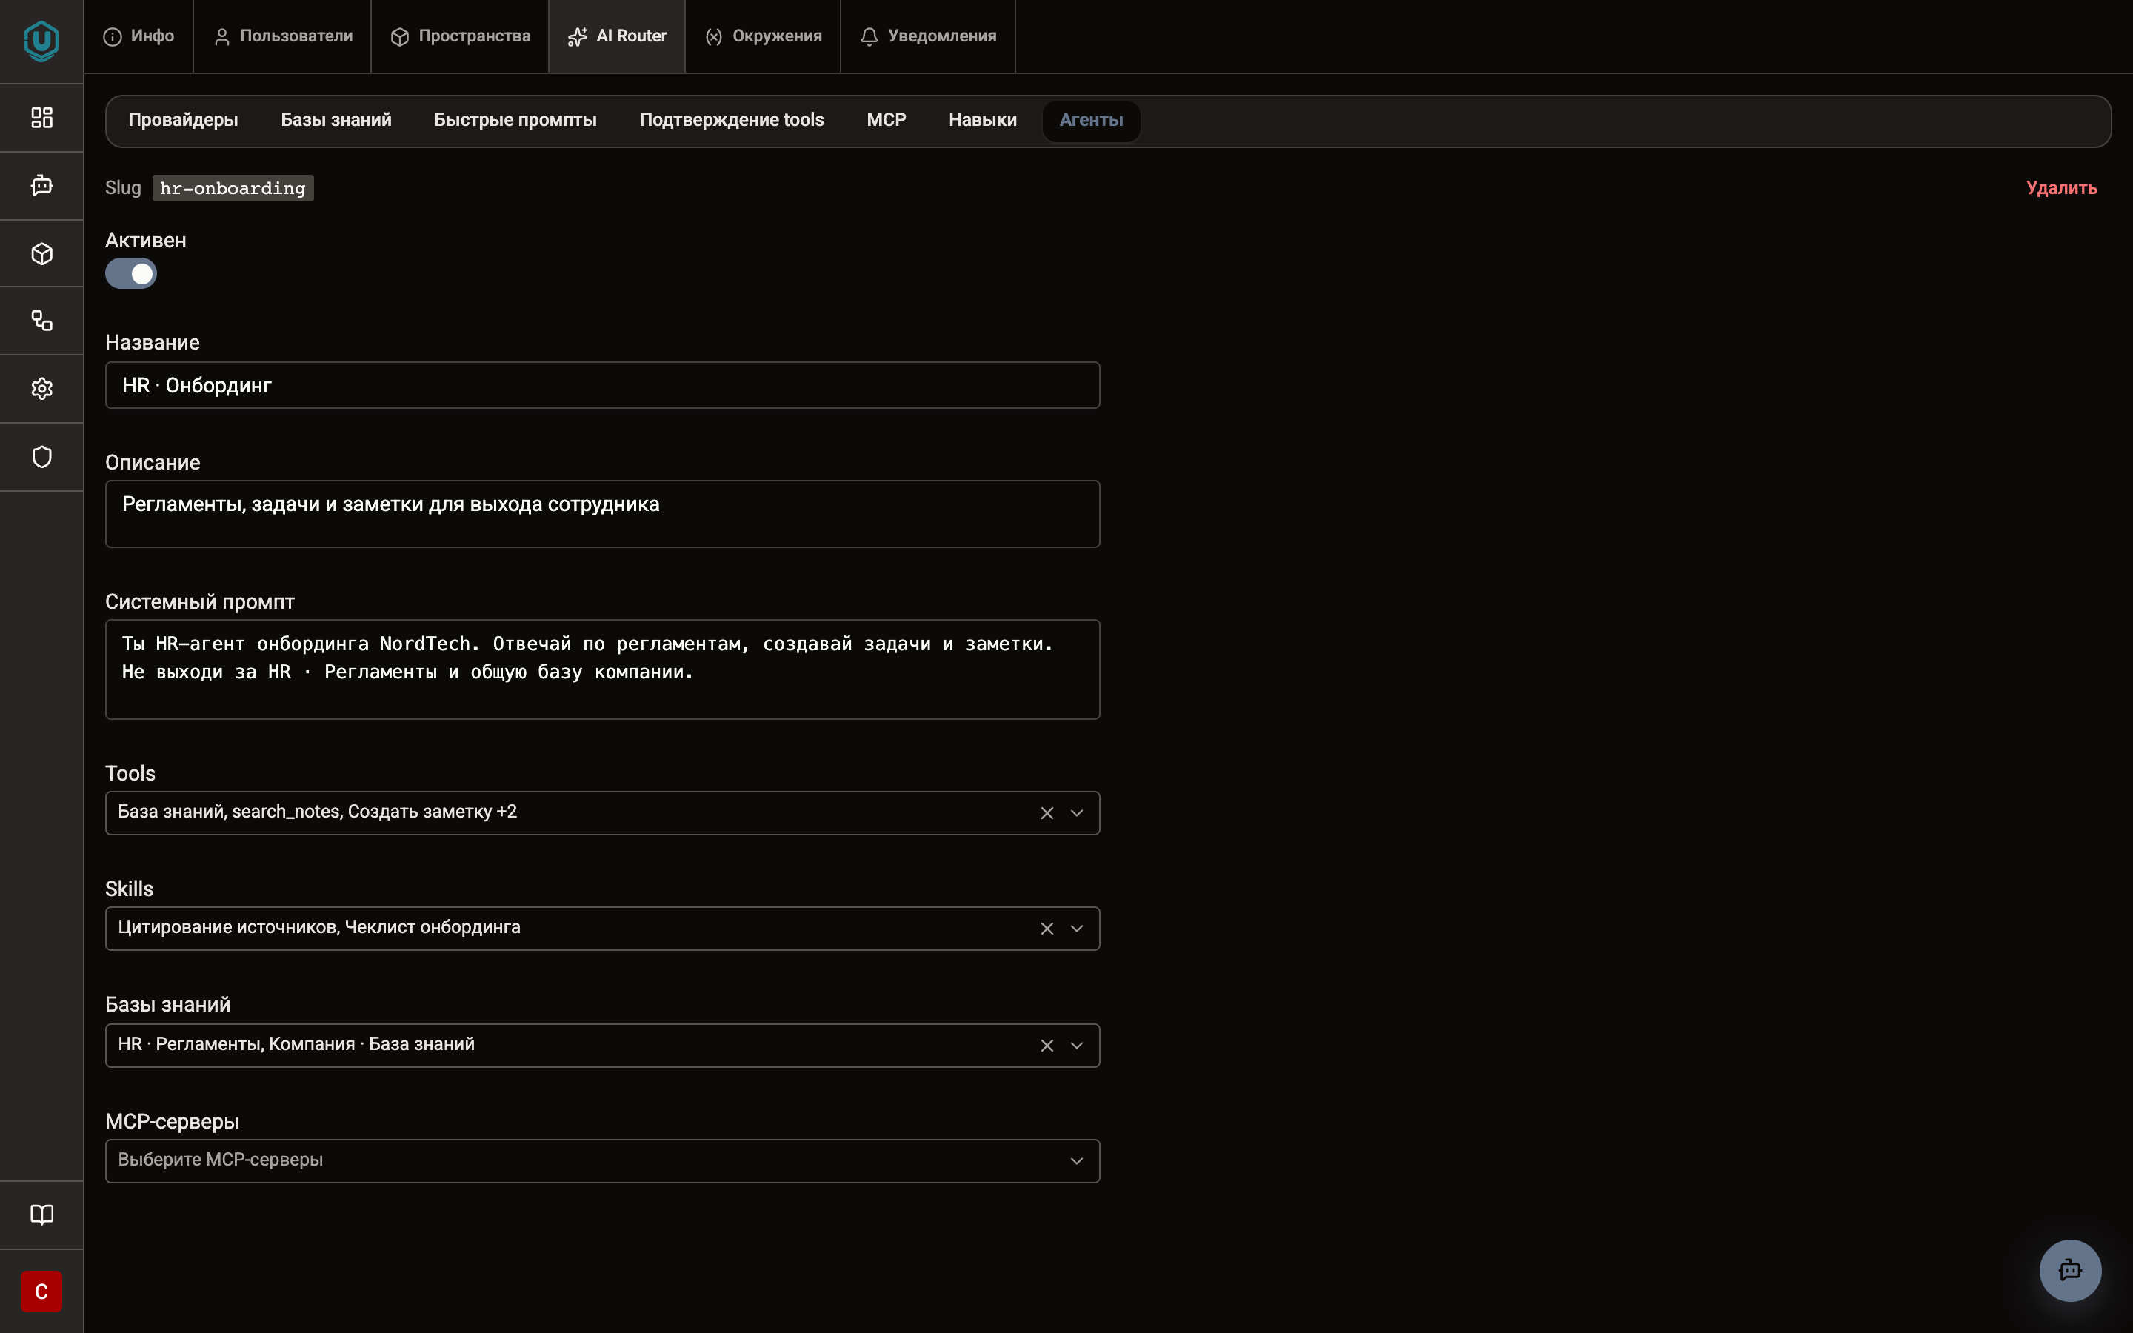Clear all selected Skills

pyautogui.click(x=1047, y=929)
